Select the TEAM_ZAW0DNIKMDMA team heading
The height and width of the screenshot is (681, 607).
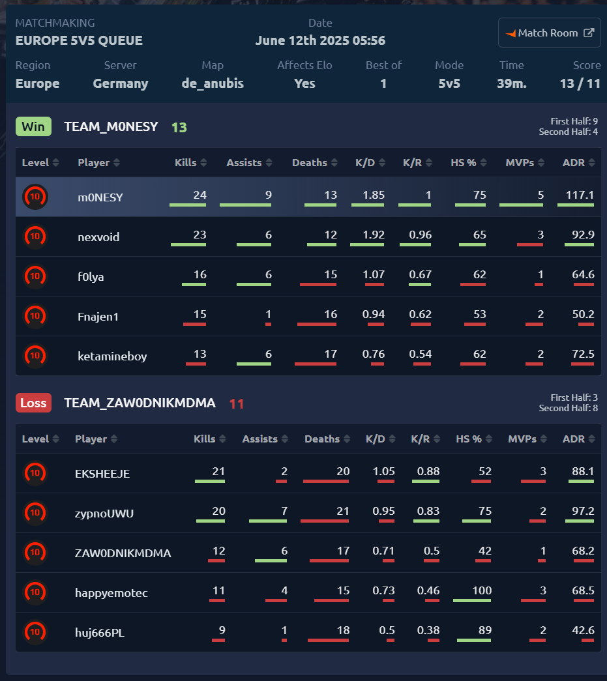140,403
